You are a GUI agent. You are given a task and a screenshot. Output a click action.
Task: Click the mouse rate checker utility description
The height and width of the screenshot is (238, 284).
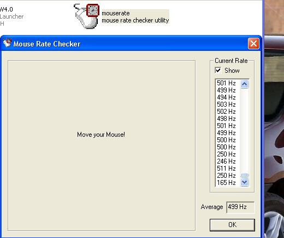[135, 20]
